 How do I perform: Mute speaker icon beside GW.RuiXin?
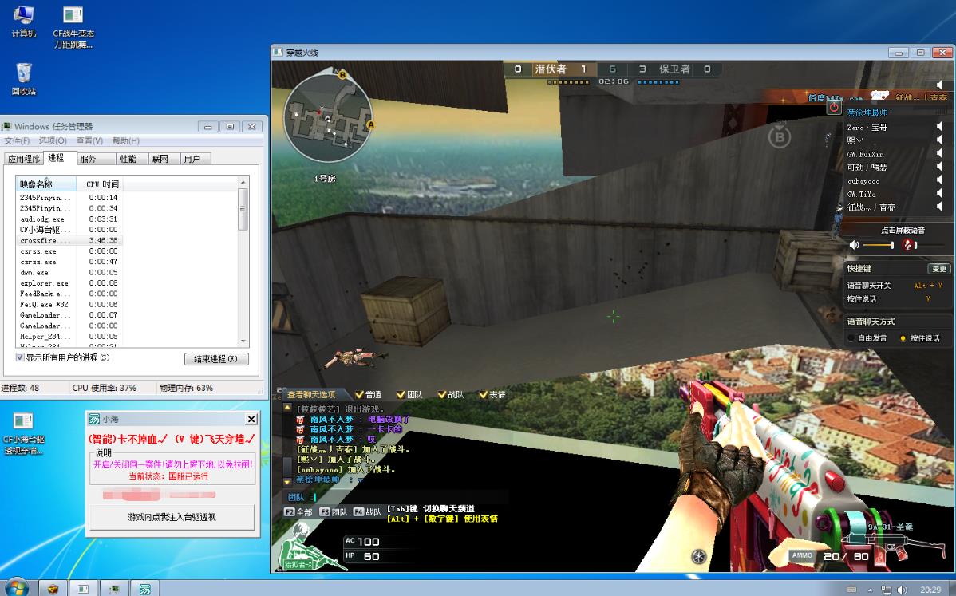939,153
